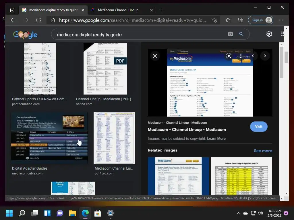This screenshot has height=220, width=294.
Task: Open the Favorites list icon
Action: pyautogui.click(x=228, y=20)
